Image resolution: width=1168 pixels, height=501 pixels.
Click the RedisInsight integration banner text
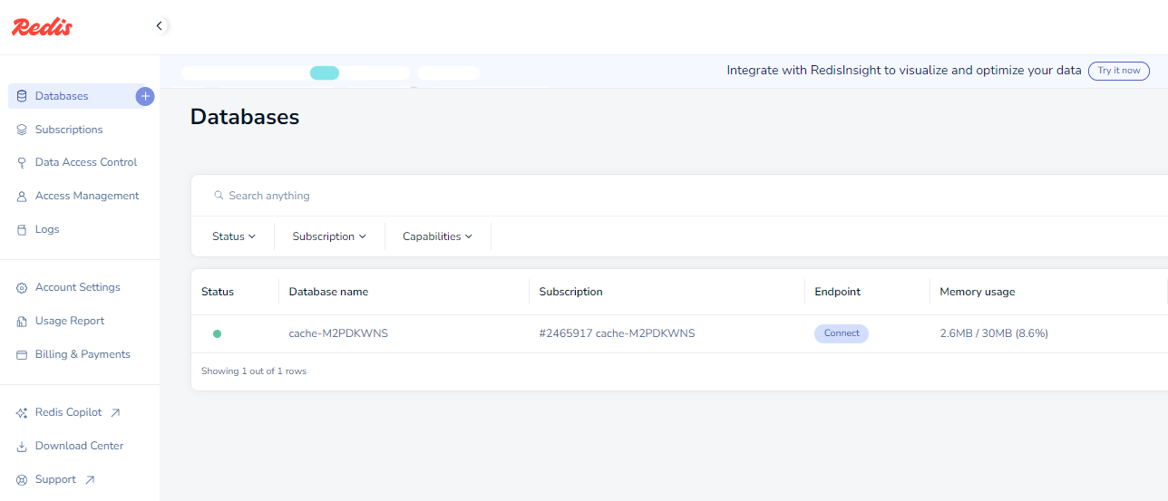[904, 71]
